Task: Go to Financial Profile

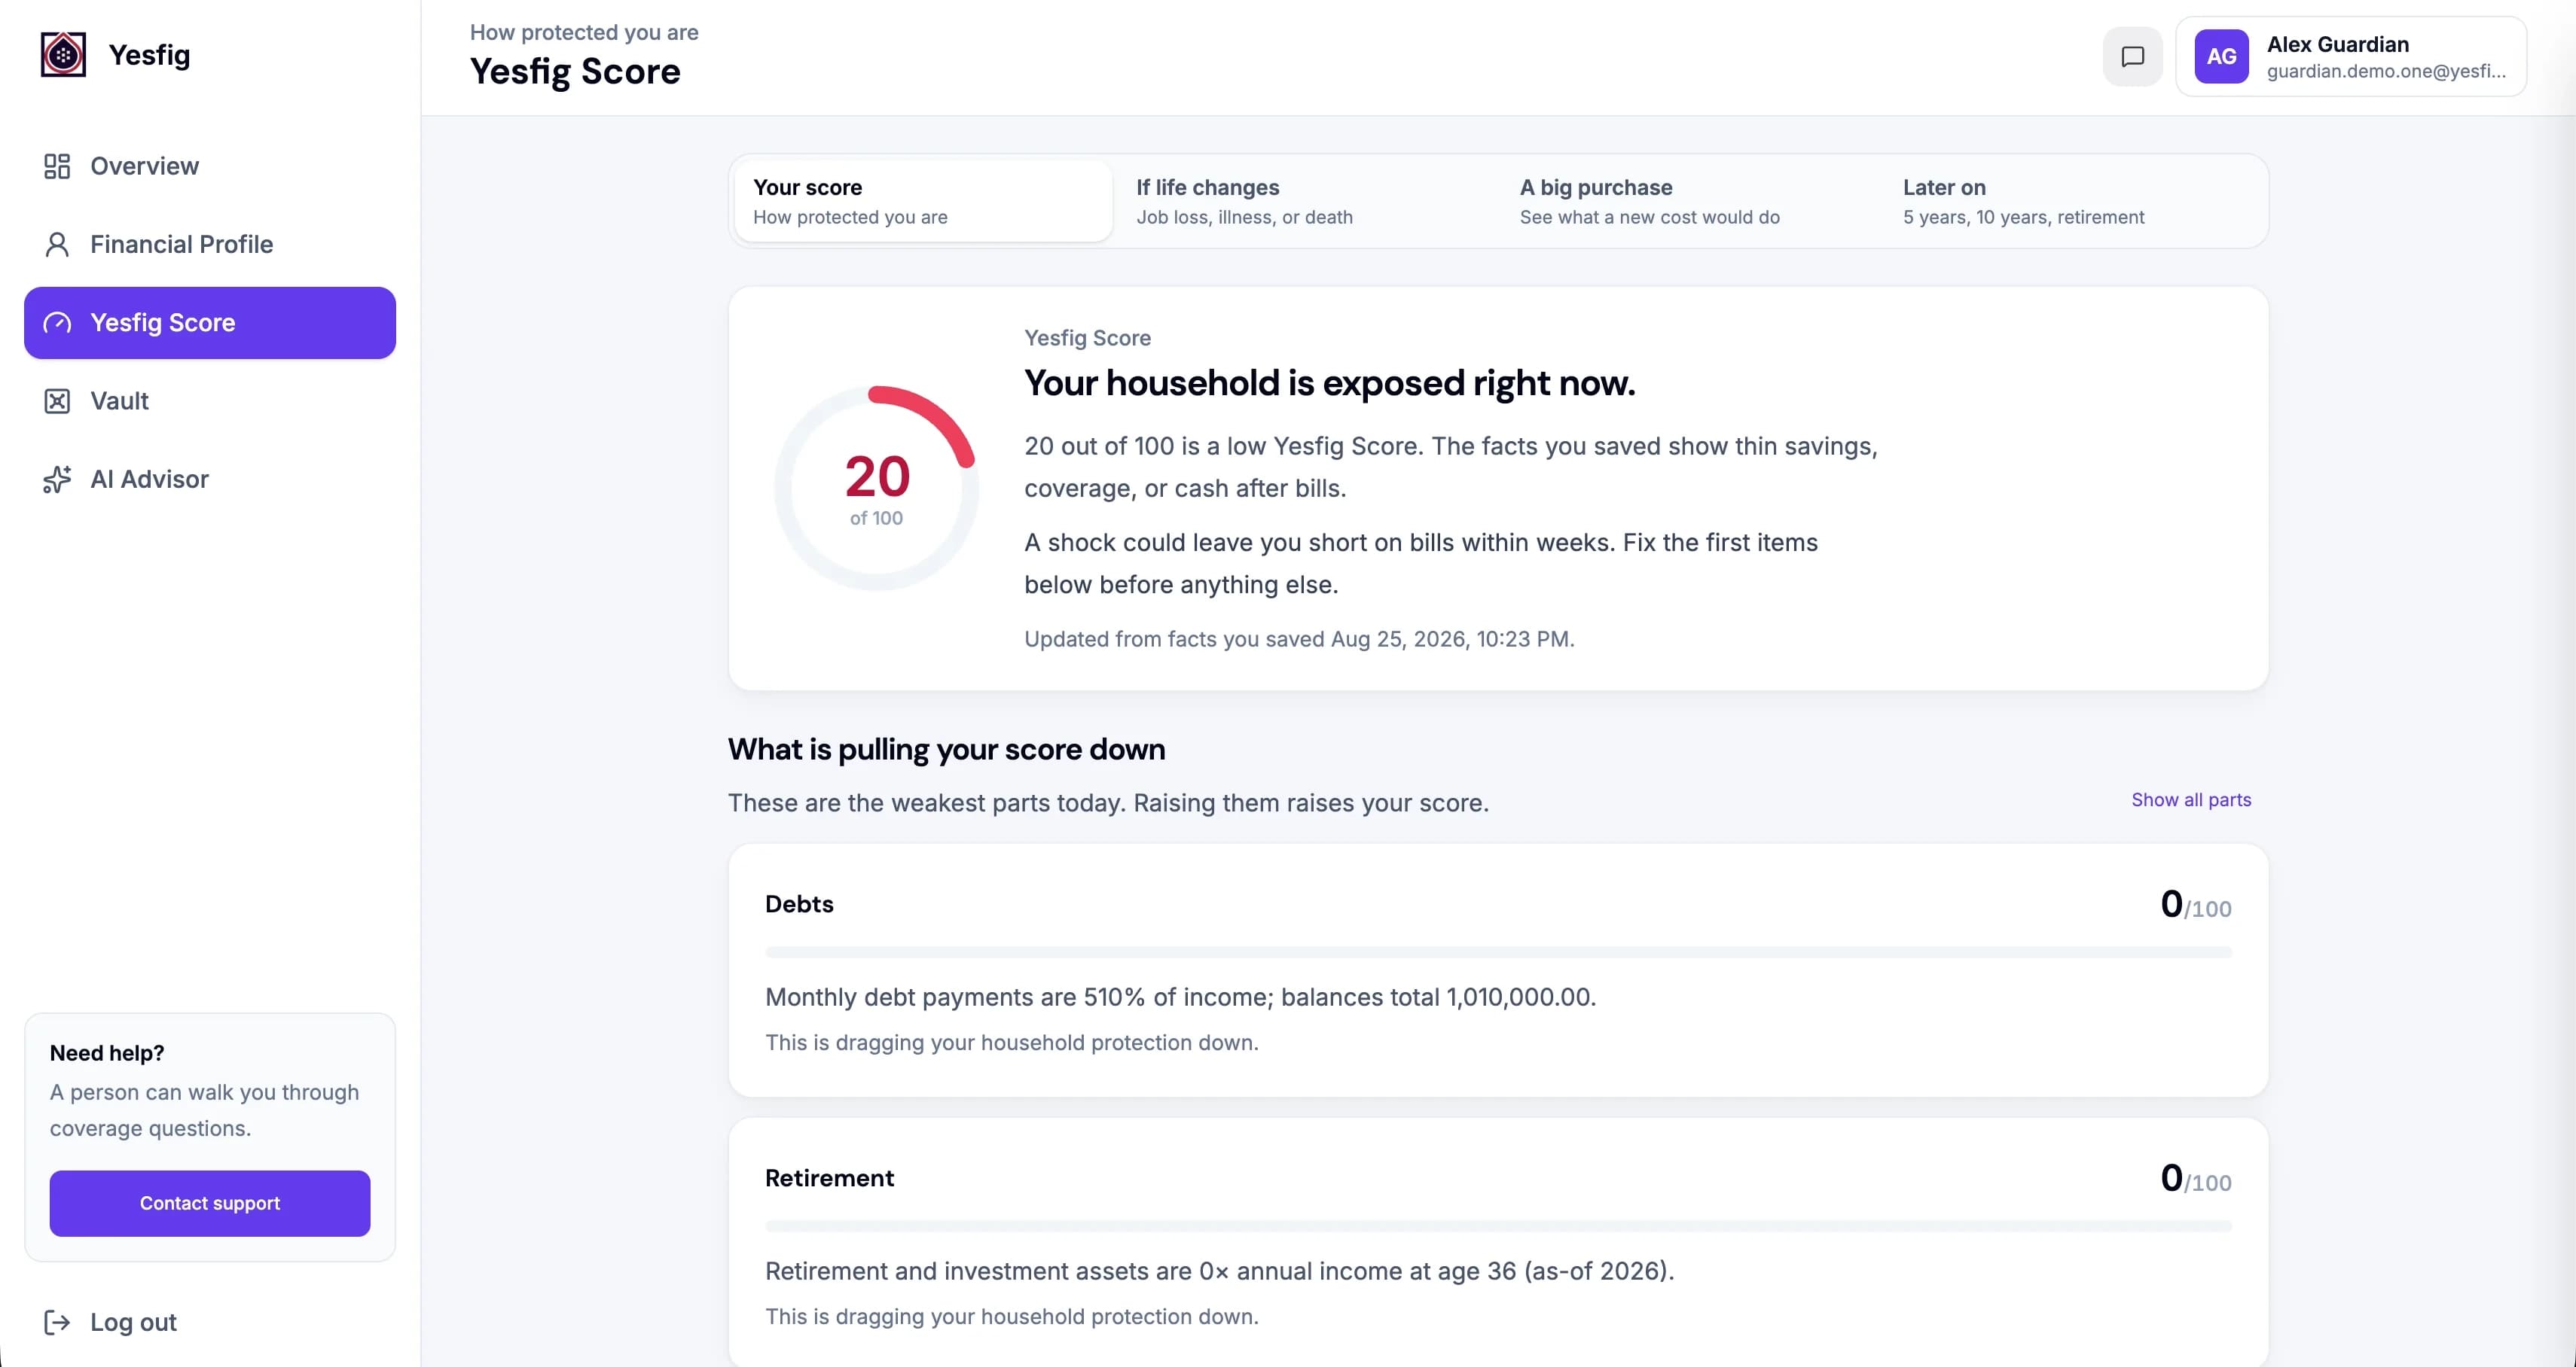Action: (x=210, y=245)
